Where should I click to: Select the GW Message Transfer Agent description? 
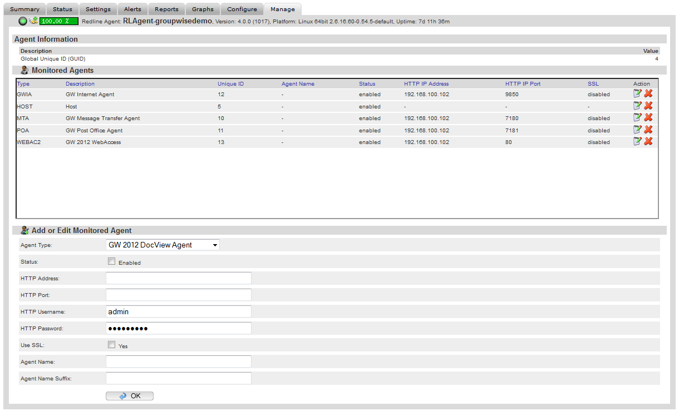[x=102, y=118]
